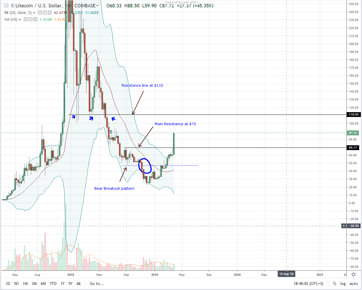Click the plus icon at -28.90 price
362x290 pixels.
tap(344, 226)
